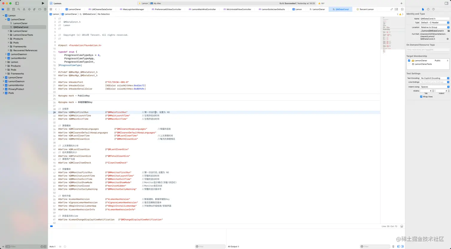Open the Type dropdown Default - C Header

[x=435, y=23]
